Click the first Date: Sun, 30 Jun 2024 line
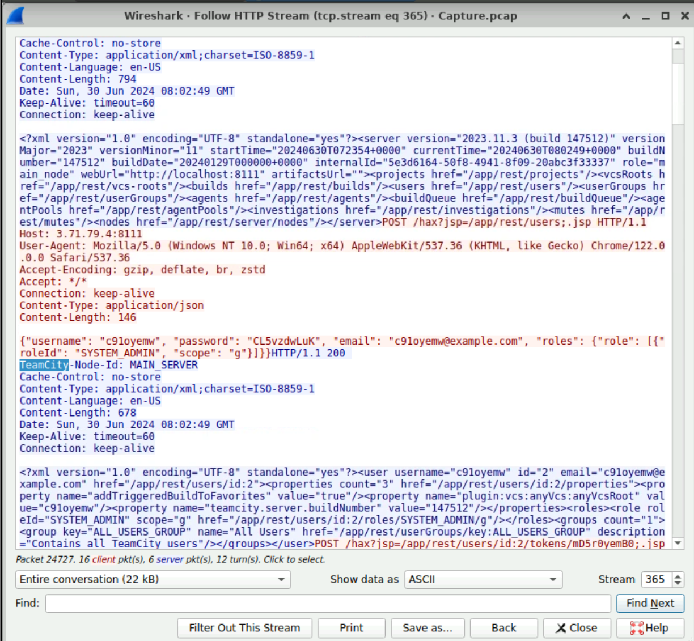Image resolution: width=694 pixels, height=641 pixels. pyautogui.click(x=127, y=91)
